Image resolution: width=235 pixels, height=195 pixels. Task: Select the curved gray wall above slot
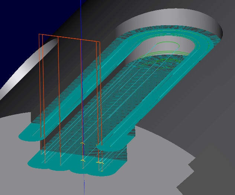point(167,17)
